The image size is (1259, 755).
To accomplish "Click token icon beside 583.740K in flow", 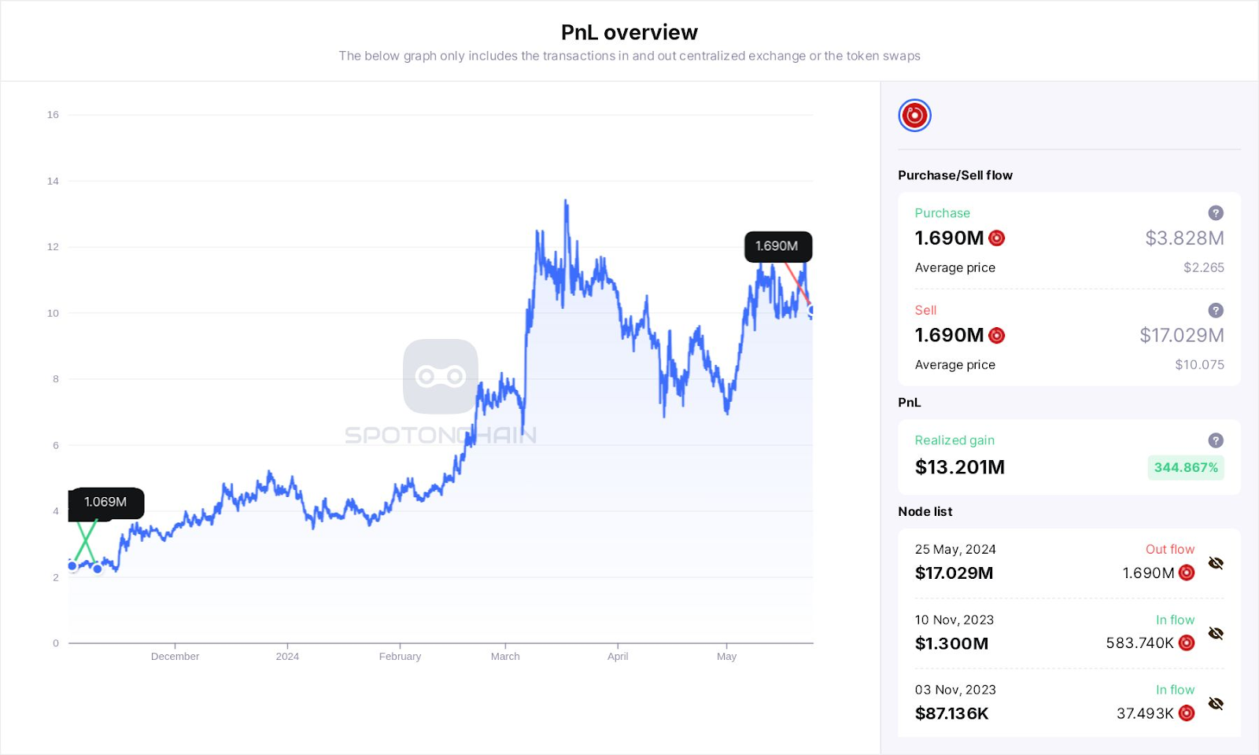I will click(x=1187, y=643).
